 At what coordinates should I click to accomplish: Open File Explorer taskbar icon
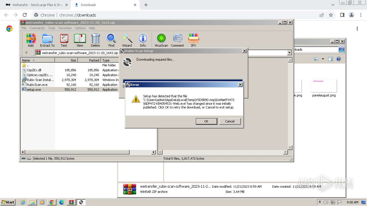[32, 202]
